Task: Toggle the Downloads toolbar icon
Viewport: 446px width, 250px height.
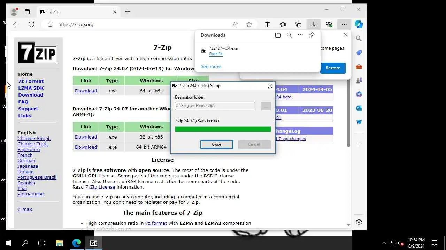Action: point(314,24)
